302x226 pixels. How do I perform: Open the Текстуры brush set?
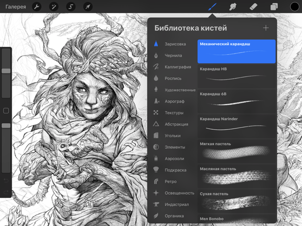pos(173,113)
